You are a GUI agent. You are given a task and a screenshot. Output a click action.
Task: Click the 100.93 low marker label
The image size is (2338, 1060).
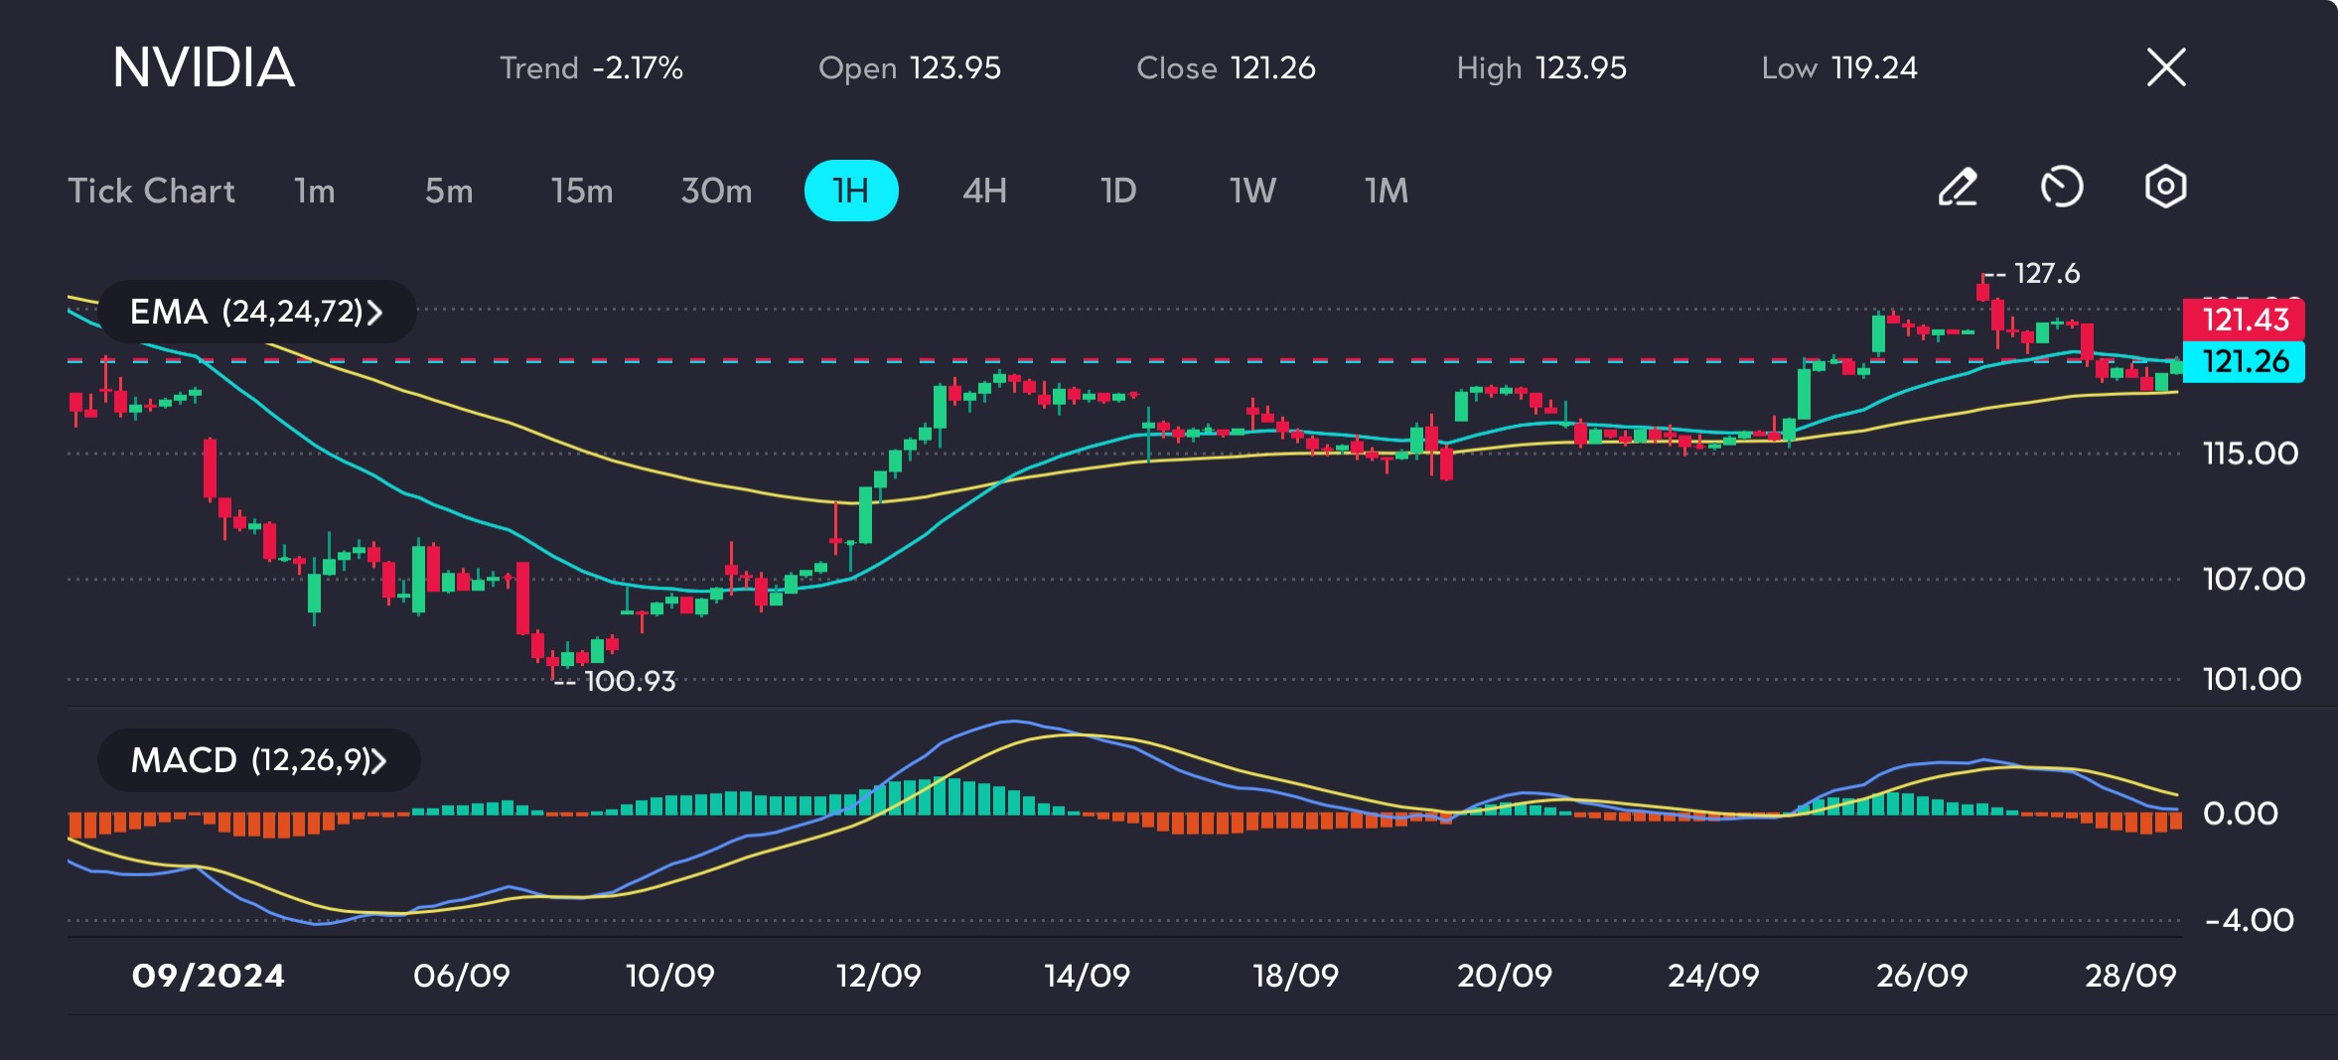coord(630,681)
